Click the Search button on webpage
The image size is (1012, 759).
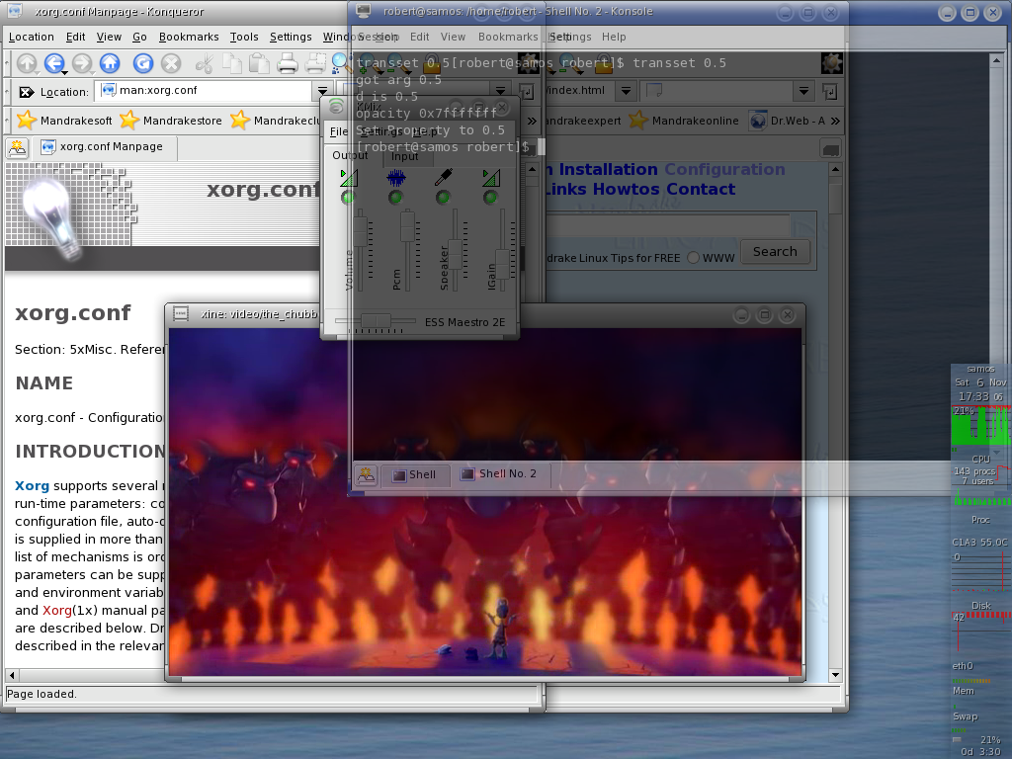[775, 251]
